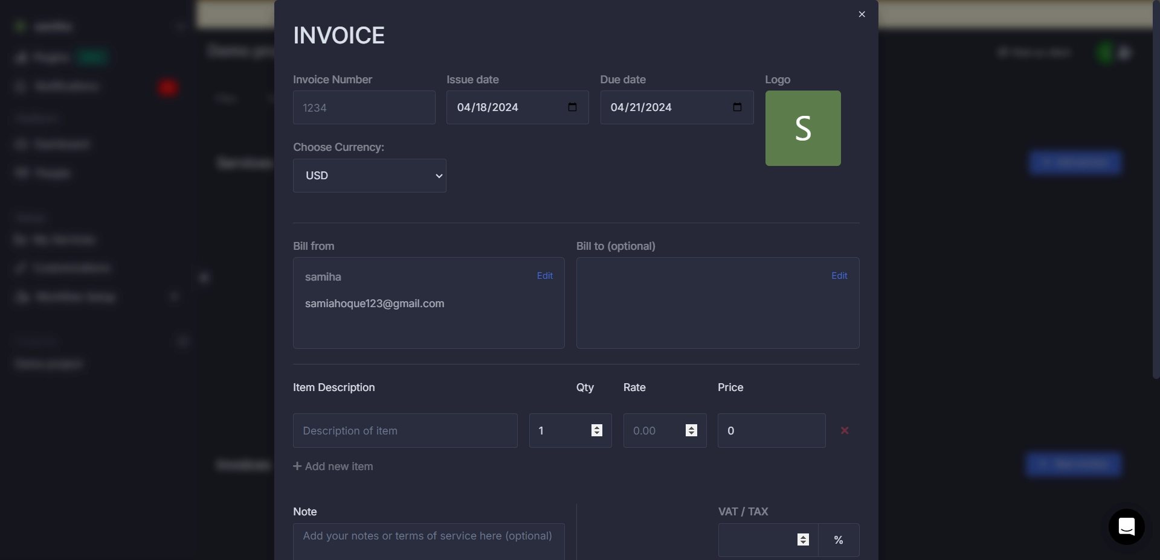
Task: Open Demo project from the sidebar
Action: click(x=48, y=363)
